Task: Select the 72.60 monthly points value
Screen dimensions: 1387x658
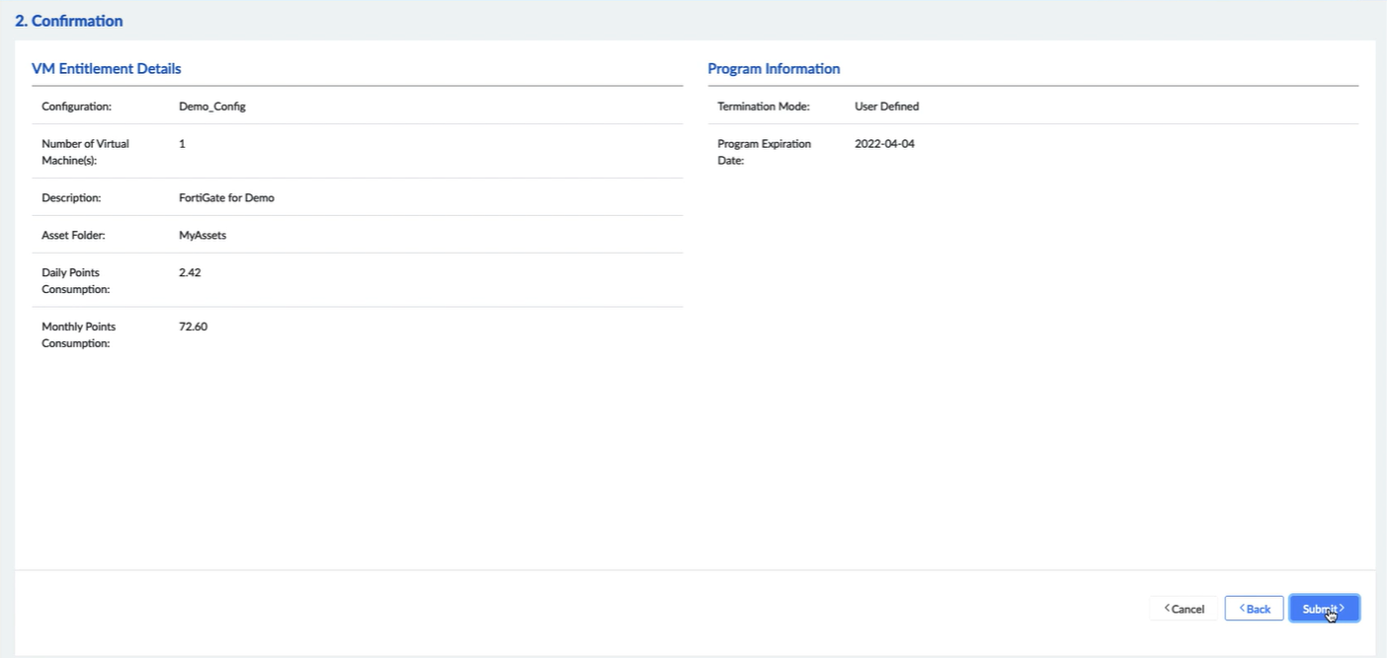Action: point(193,327)
